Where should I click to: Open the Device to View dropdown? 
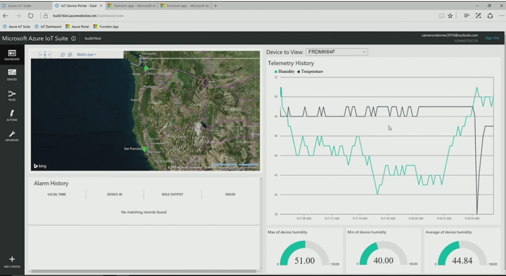click(x=337, y=52)
